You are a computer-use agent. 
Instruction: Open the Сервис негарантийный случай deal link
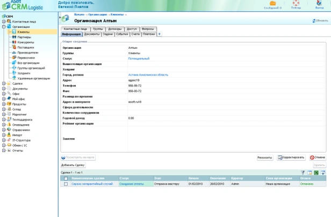(x=92, y=184)
